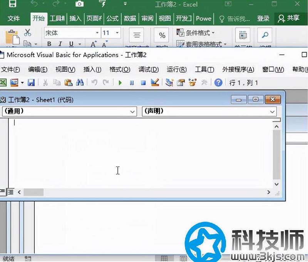
Task: Click the magnifier editing group icon
Action: click(265, 35)
